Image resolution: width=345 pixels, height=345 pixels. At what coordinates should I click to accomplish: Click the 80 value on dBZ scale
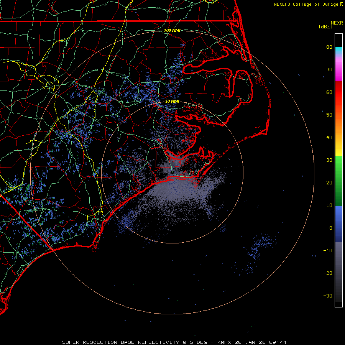tap(329, 47)
